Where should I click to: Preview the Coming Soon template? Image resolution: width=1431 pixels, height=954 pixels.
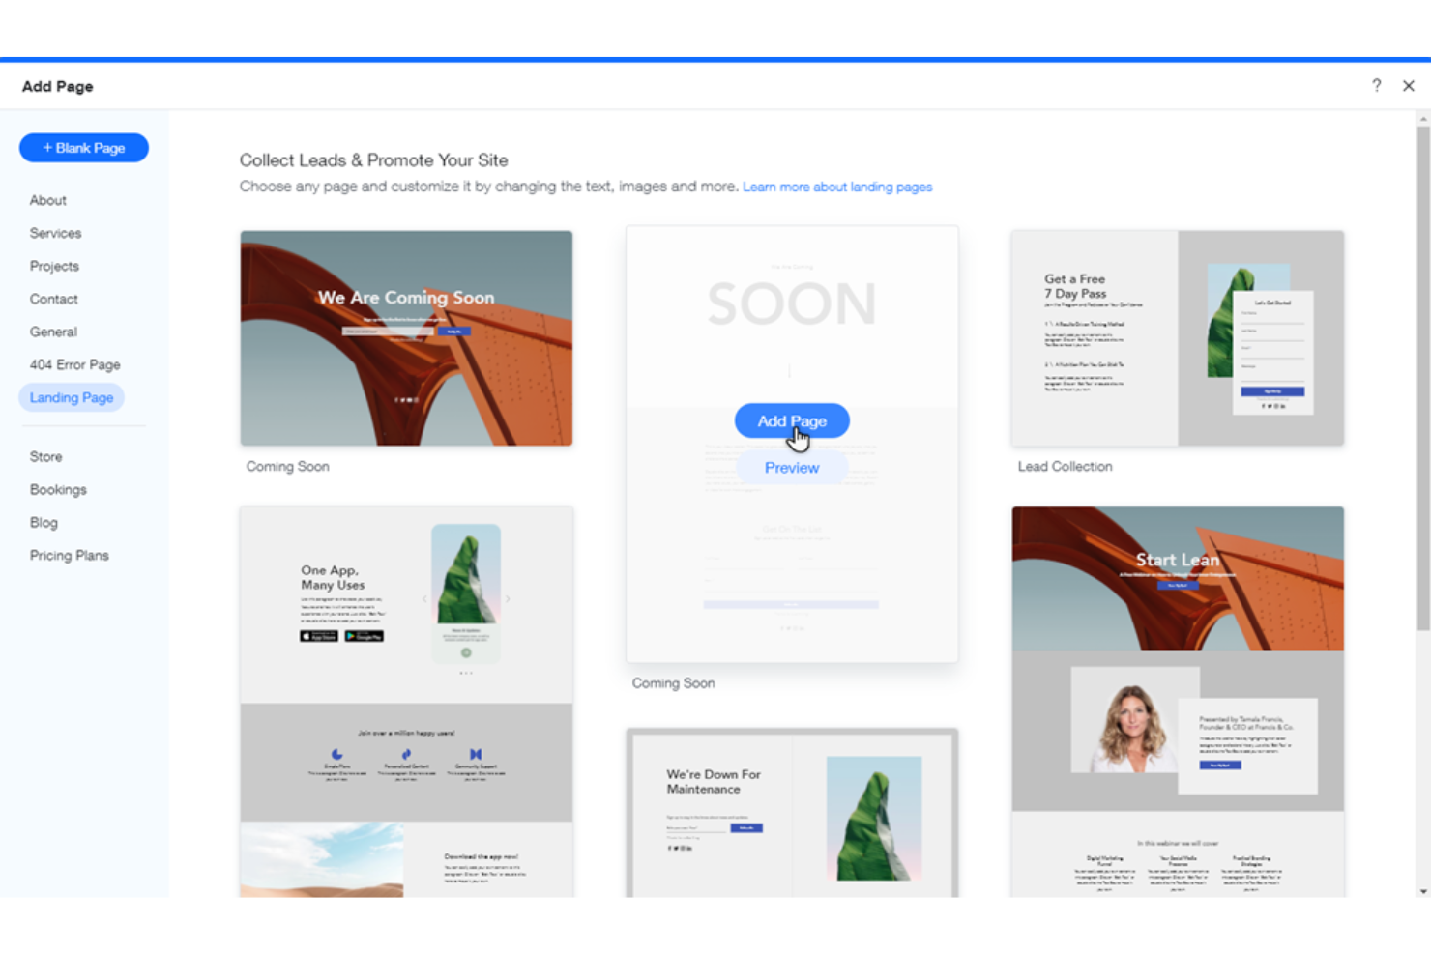(x=791, y=468)
